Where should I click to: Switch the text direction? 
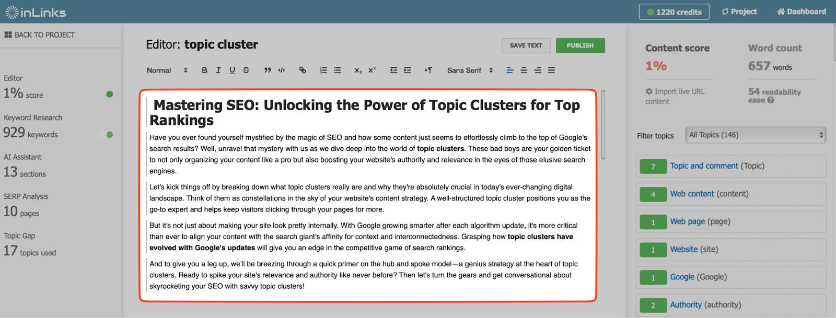coord(428,70)
